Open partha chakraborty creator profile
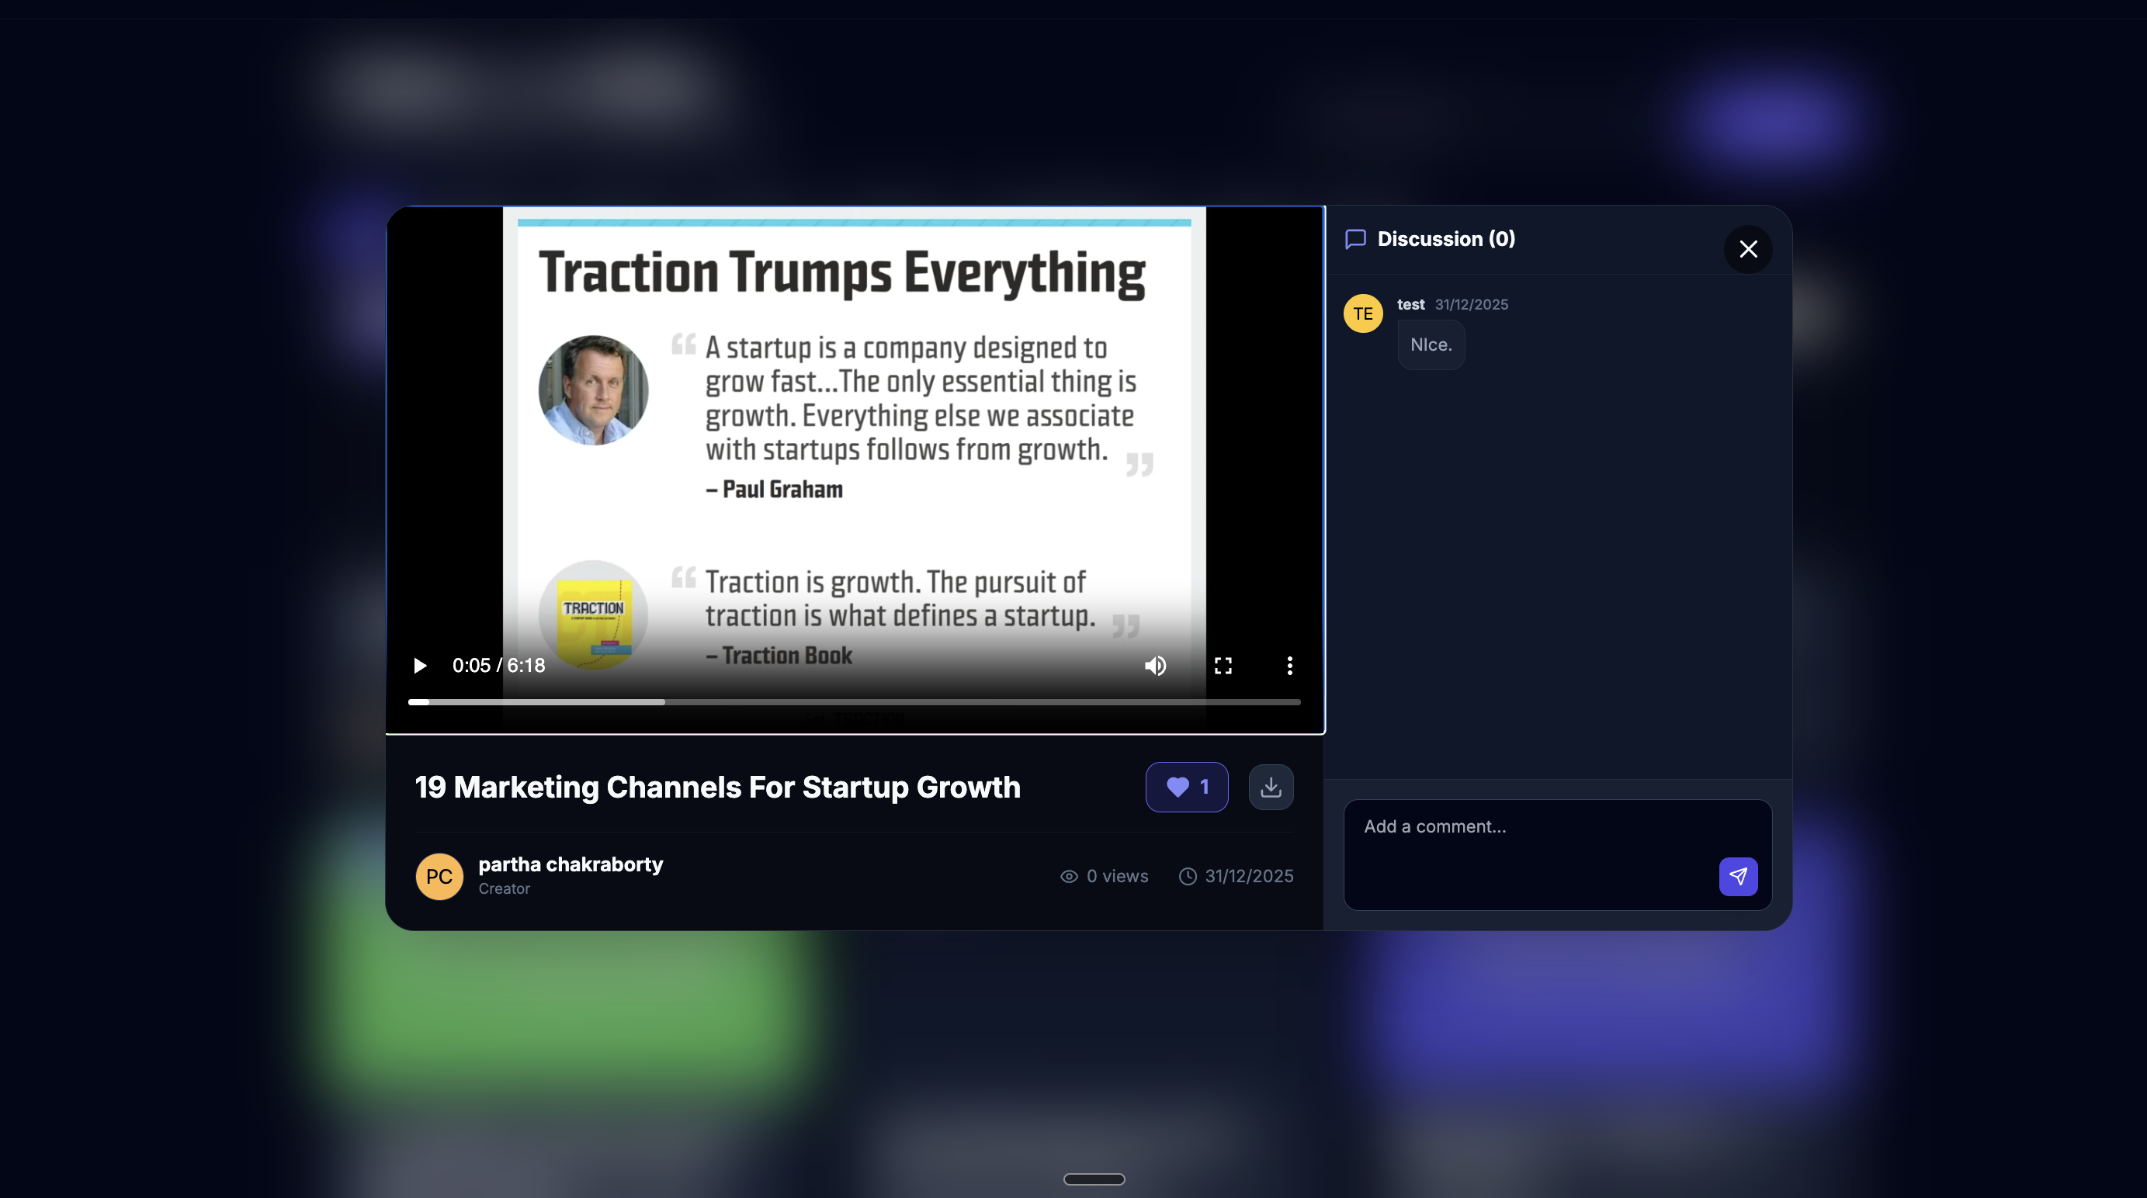 tap(570, 864)
